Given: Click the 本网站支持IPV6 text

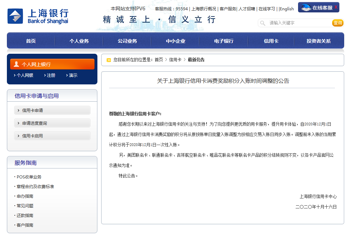Looking at the screenshot, I should point(128,9).
